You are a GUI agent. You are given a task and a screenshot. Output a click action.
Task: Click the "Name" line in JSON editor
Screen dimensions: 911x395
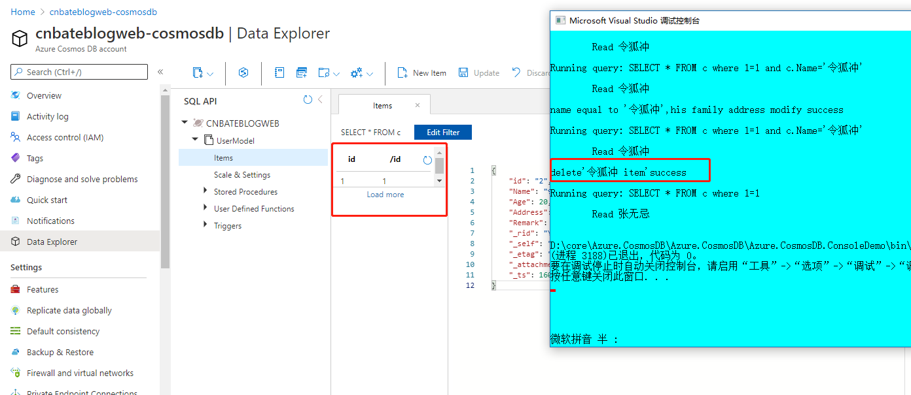click(x=527, y=191)
